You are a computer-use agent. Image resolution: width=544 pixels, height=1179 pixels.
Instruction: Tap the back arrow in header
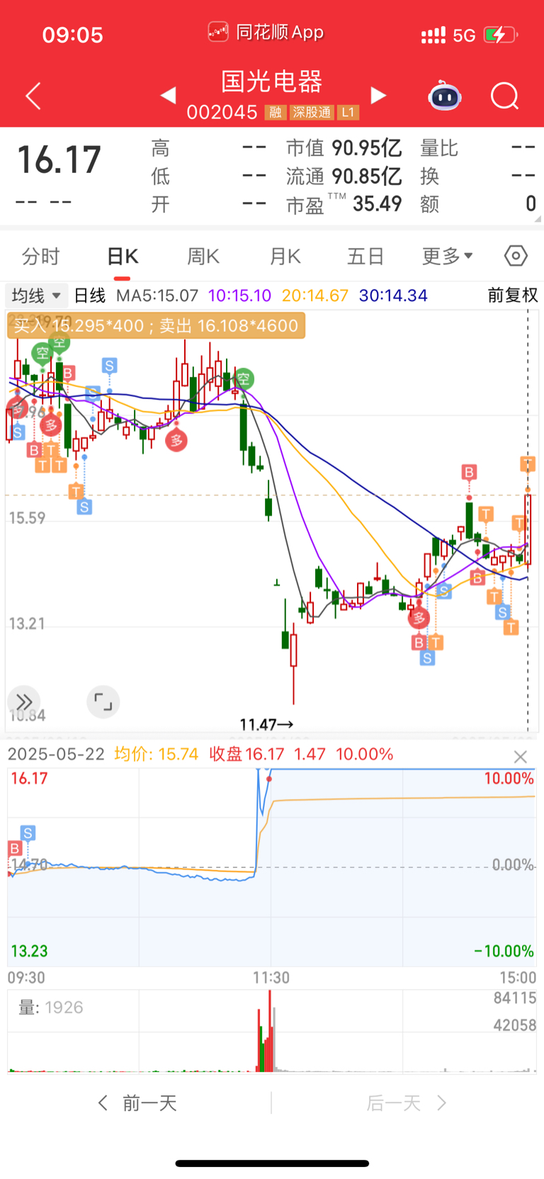tap(33, 96)
